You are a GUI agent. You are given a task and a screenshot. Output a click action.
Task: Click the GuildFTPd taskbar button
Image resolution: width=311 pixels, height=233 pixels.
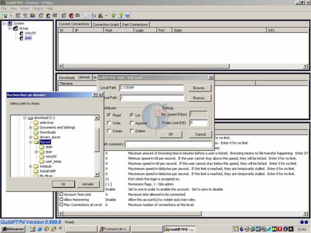coord(180,229)
